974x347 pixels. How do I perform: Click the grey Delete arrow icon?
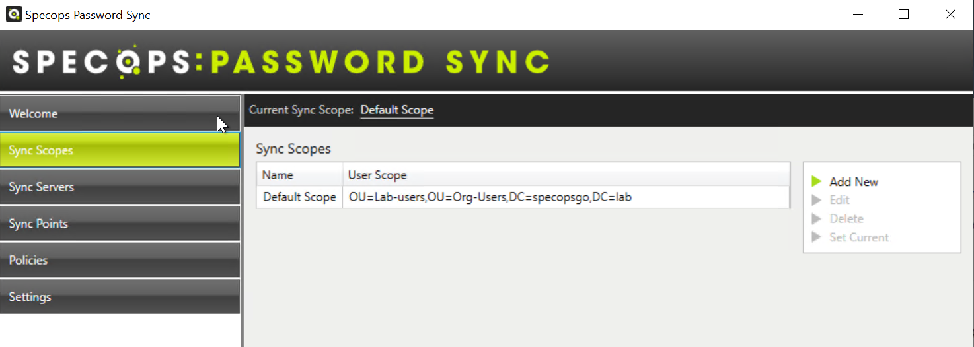817,218
